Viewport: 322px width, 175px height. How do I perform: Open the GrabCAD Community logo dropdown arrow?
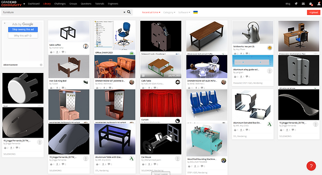pyautogui.click(x=24, y=4)
